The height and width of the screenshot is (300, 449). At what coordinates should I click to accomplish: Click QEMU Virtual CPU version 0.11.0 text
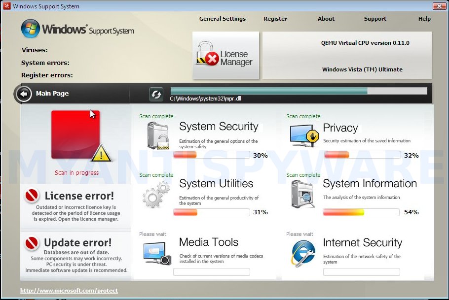coord(365,43)
